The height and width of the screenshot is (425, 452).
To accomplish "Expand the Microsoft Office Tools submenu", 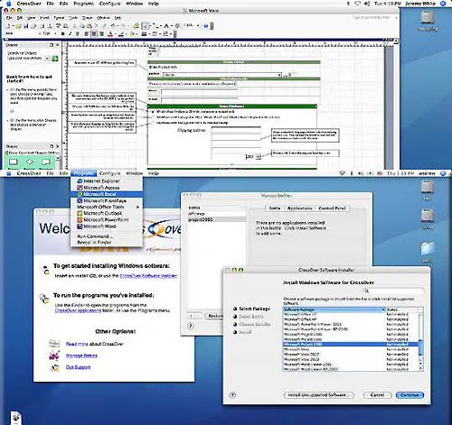I will (106, 207).
